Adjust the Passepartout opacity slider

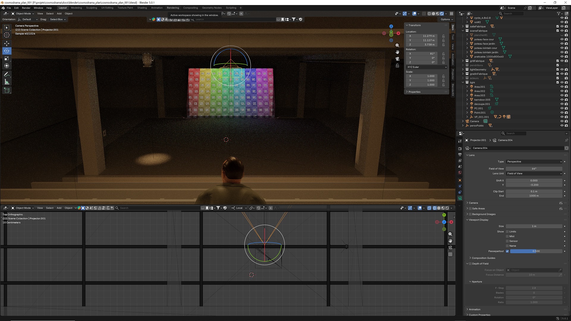click(x=536, y=251)
